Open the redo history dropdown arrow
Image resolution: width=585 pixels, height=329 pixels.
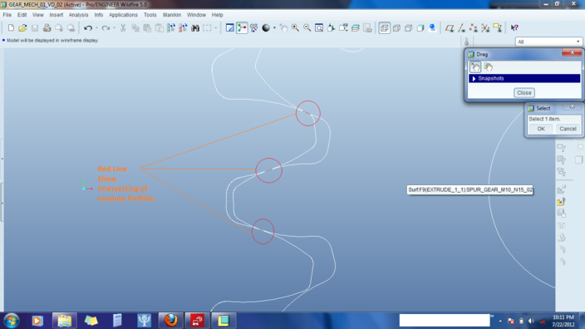[x=114, y=28]
